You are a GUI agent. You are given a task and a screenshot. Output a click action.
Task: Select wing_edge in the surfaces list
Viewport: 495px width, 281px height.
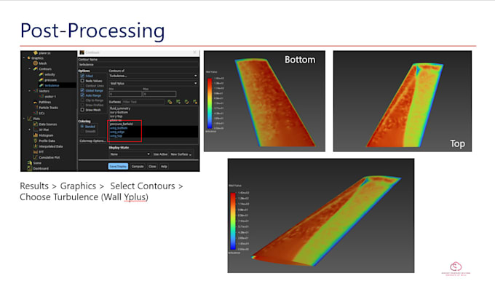[x=117, y=132]
